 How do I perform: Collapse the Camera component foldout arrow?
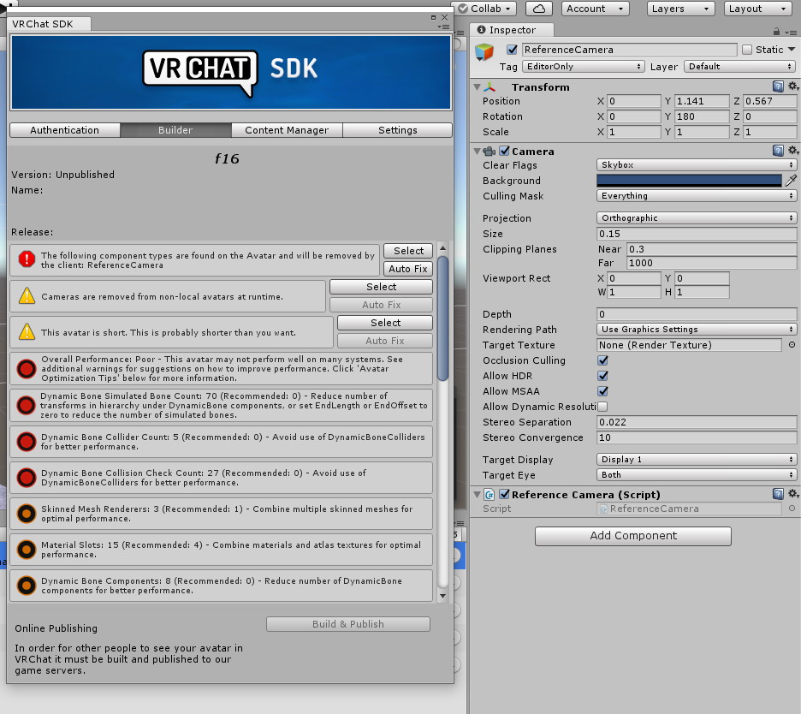(478, 152)
